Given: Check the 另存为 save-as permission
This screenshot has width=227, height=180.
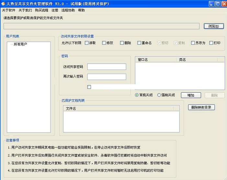Looking at the screenshot, I should tap(193, 43).
